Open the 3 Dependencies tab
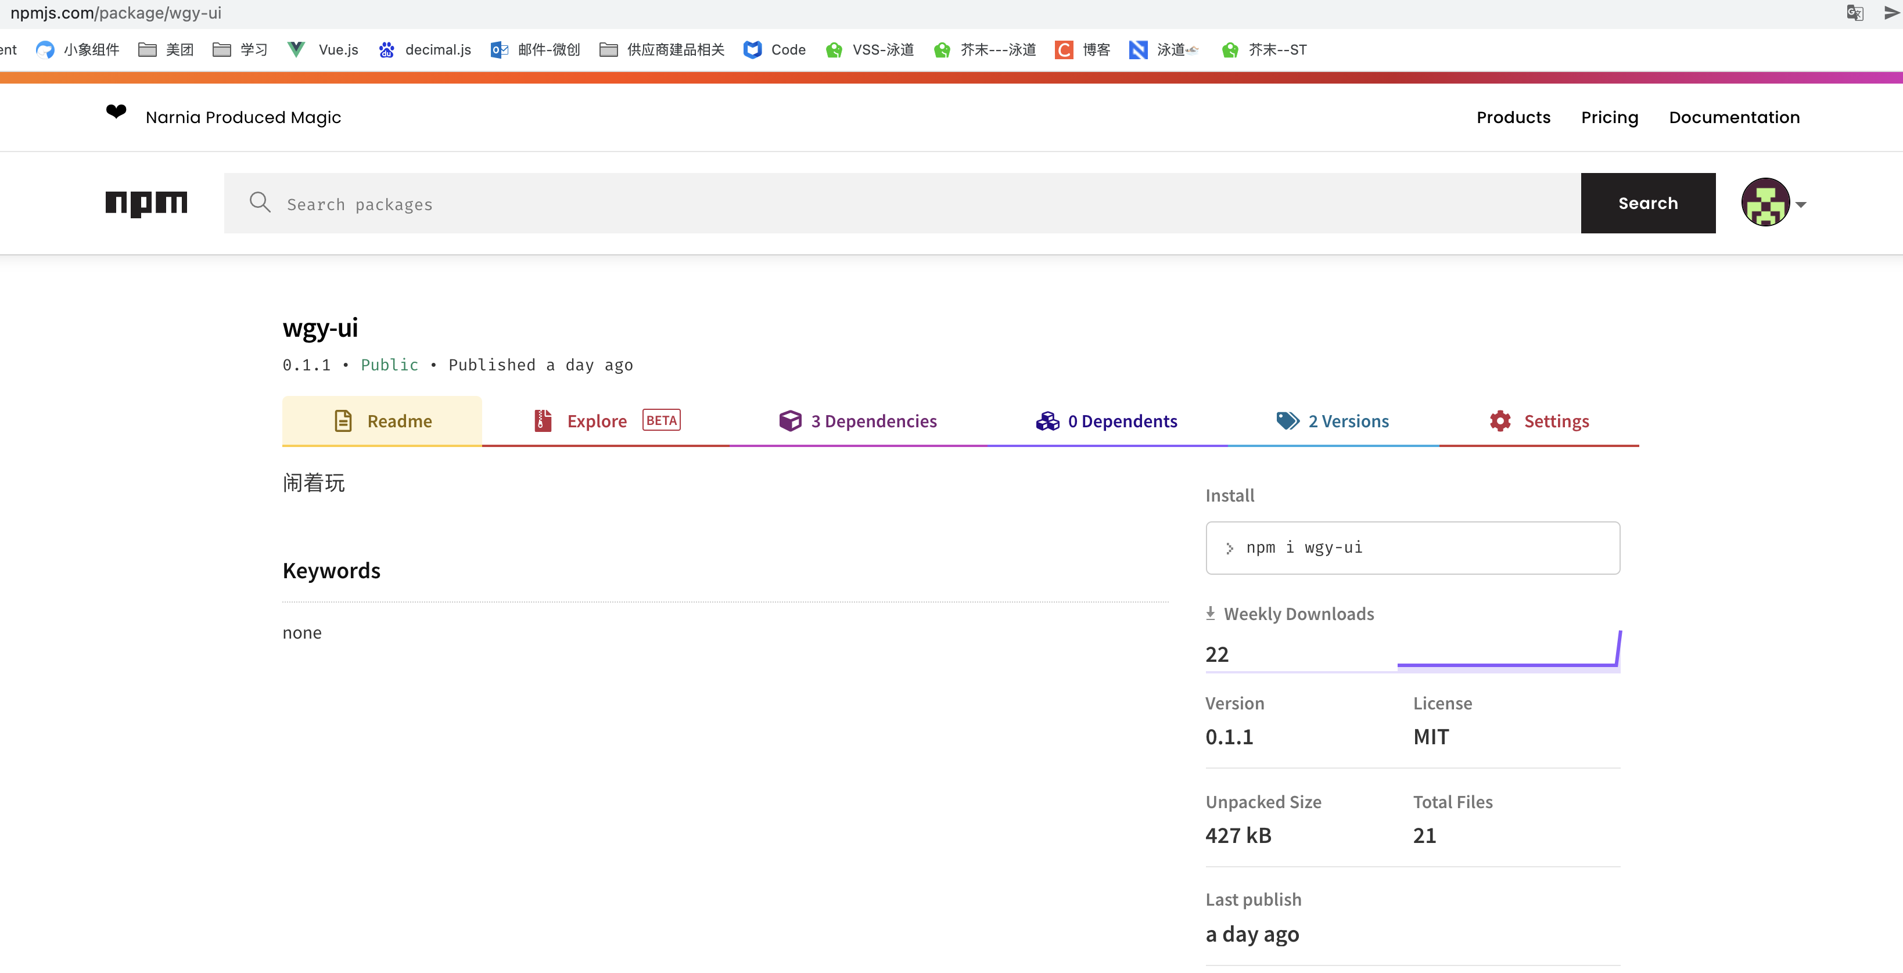1903x973 pixels. [x=859, y=421]
